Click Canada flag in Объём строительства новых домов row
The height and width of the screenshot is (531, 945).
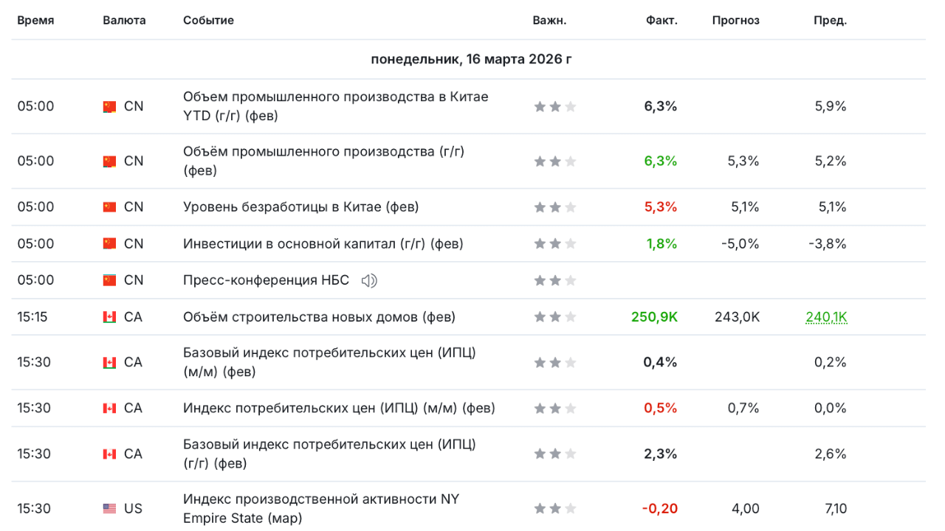pos(110,317)
